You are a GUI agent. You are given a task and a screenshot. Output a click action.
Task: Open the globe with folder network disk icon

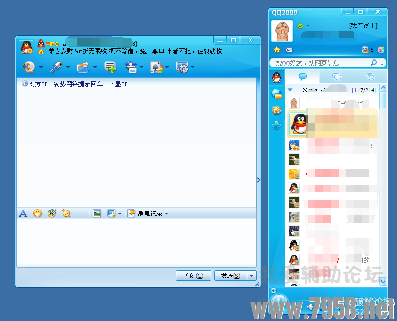pos(276,94)
